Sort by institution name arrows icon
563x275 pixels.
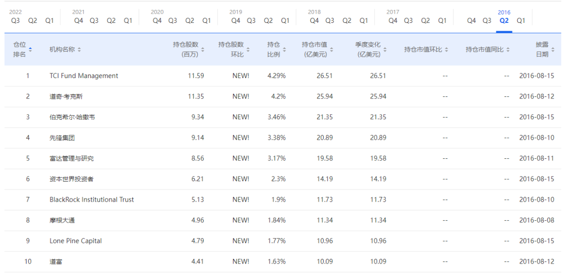79,49
